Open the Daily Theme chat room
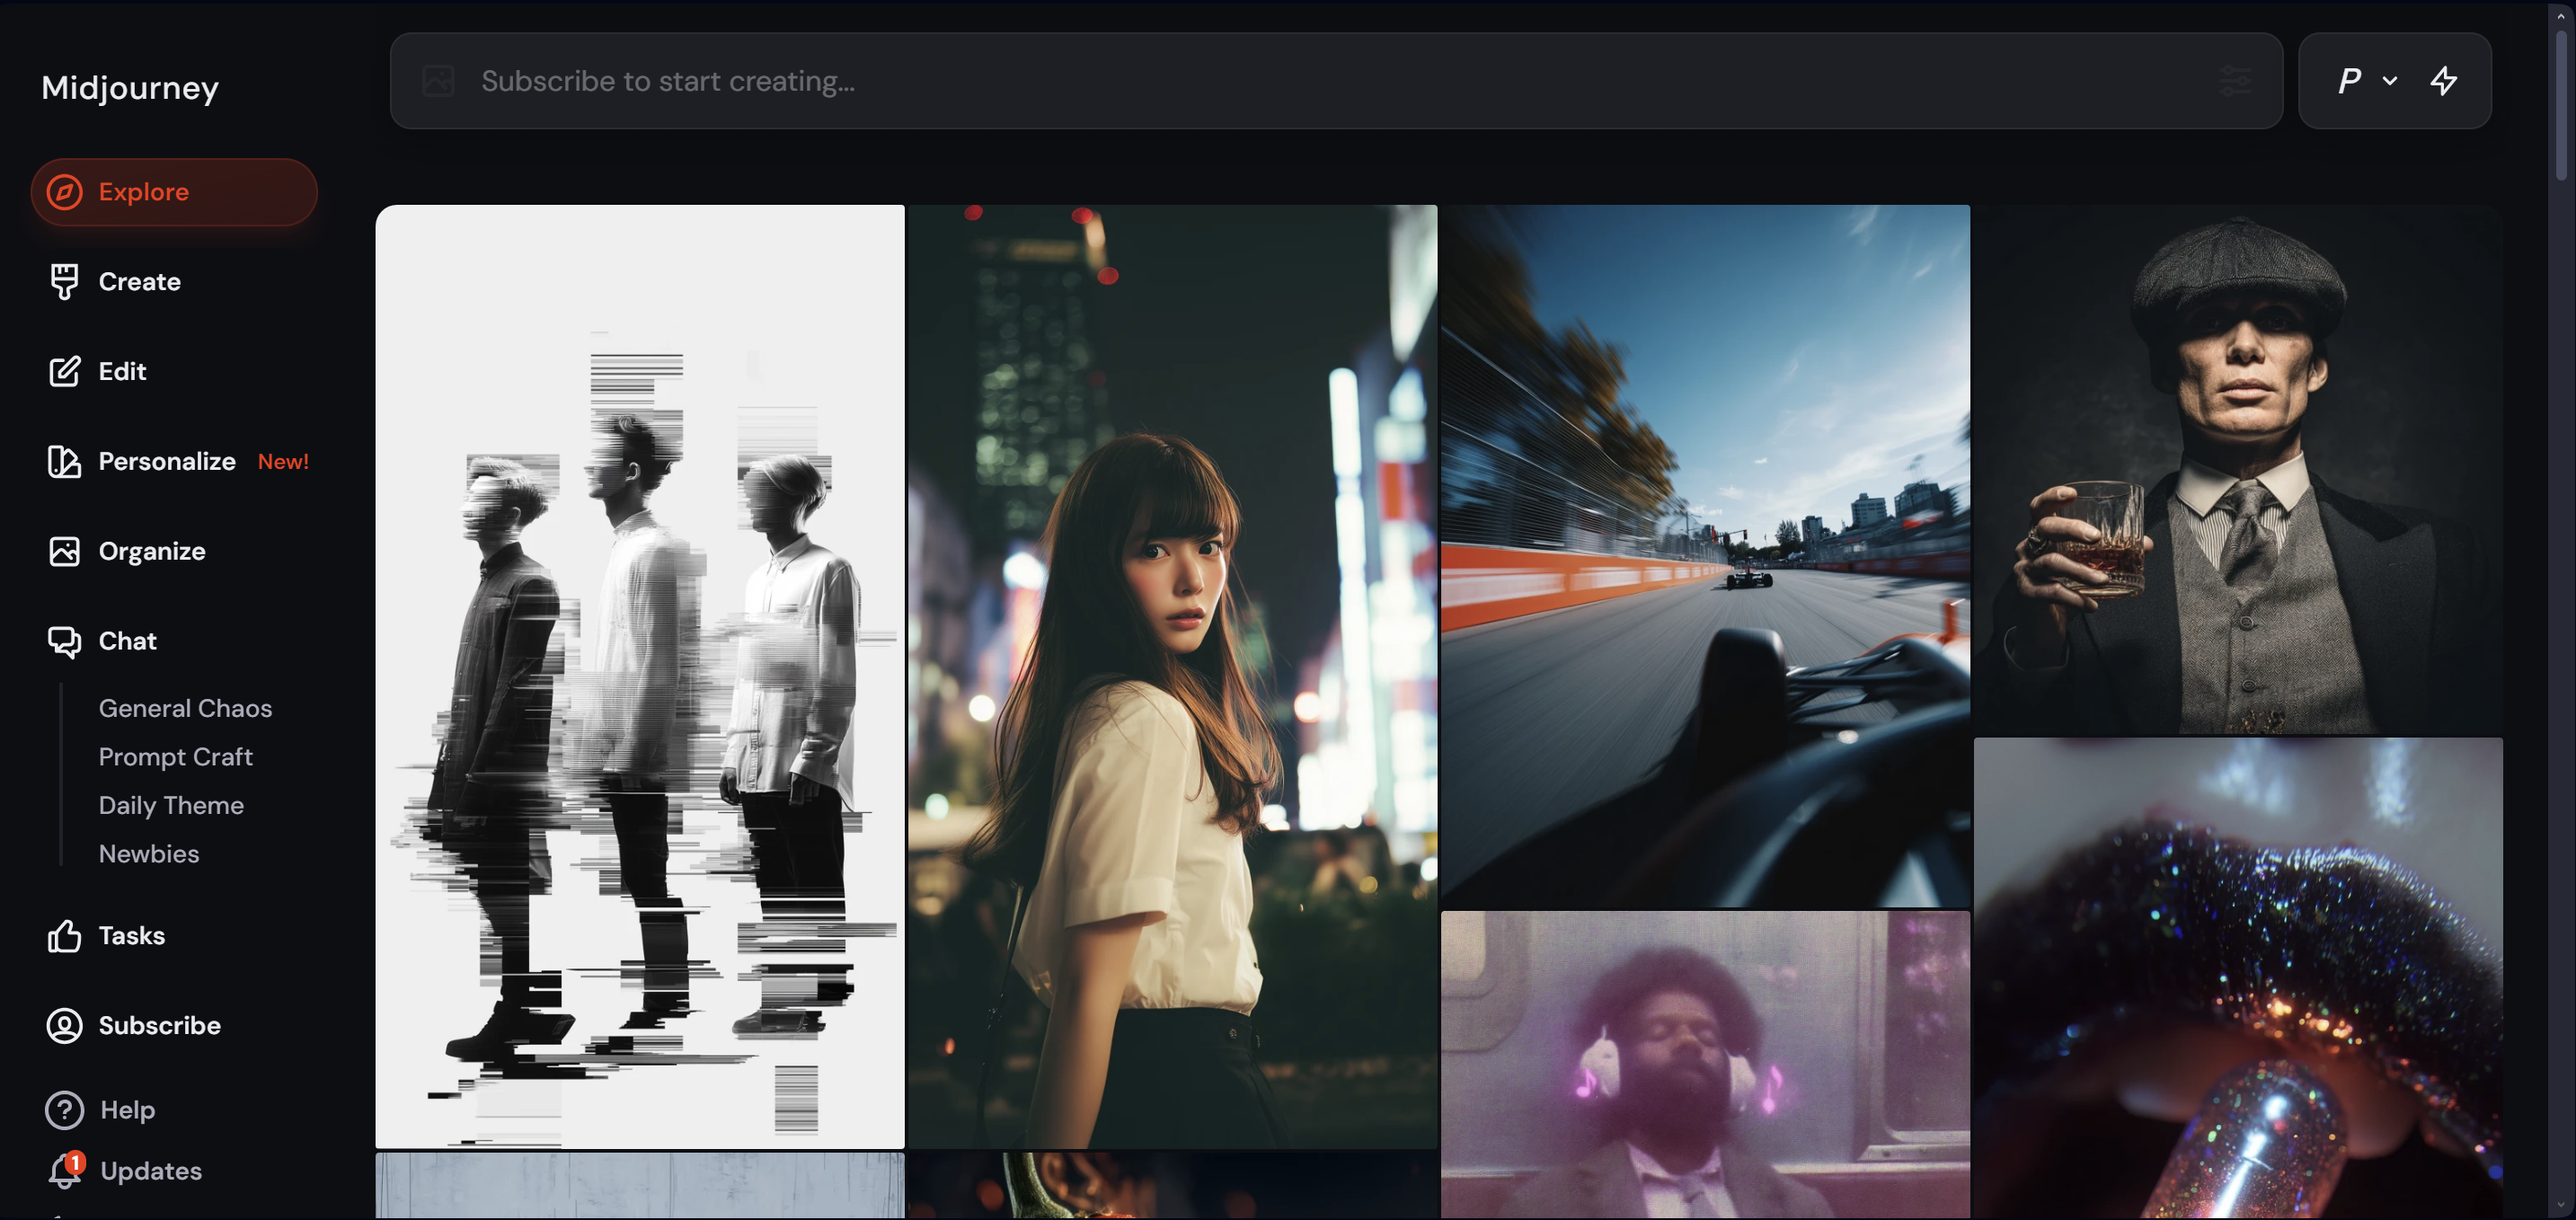This screenshot has width=2576, height=1220. pos(171,805)
